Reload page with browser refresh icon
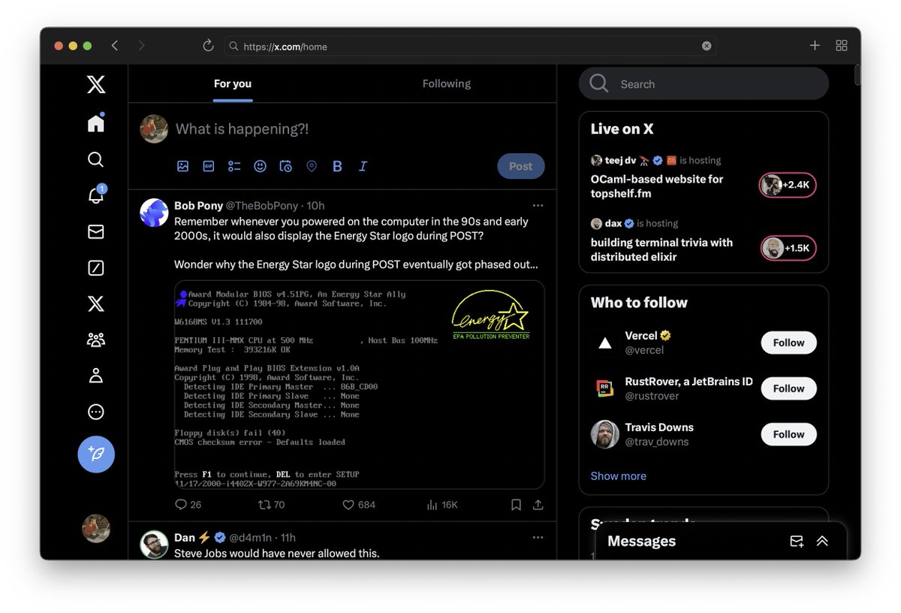Image resolution: width=901 pixels, height=613 pixels. click(x=208, y=46)
